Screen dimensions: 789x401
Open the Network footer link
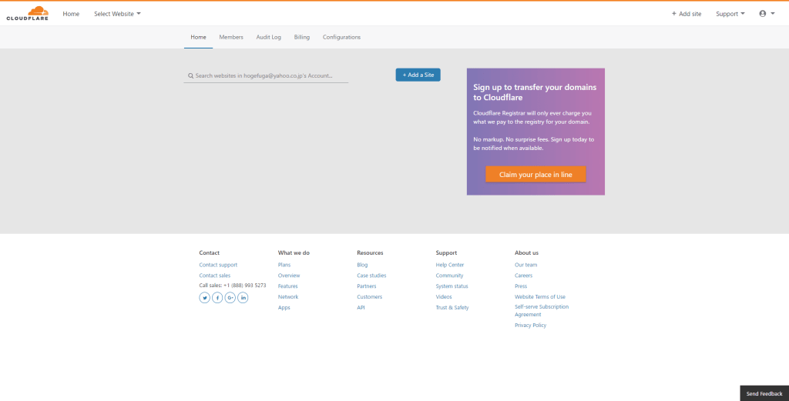tap(288, 297)
